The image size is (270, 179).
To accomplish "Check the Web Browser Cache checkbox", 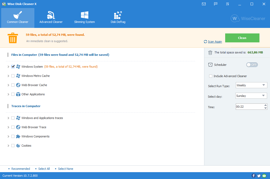I will 13,85.
